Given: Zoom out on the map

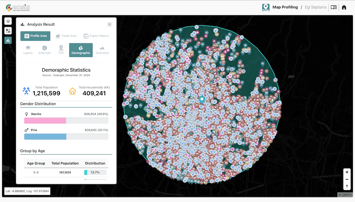Looking at the screenshot, I should click(347, 179).
